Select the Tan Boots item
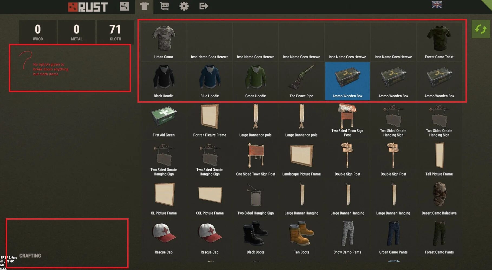This screenshot has height=270, width=492. (x=301, y=237)
